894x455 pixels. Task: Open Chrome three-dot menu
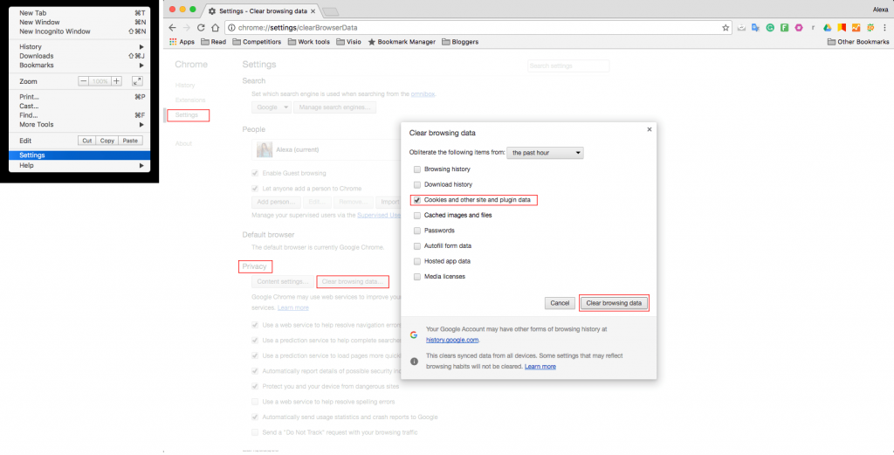[x=885, y=27]
